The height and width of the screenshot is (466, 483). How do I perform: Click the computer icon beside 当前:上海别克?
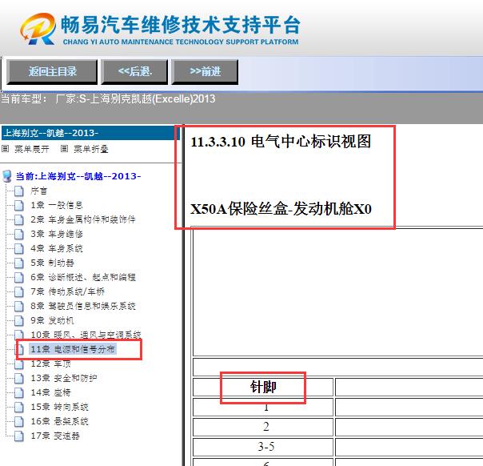point(6,176)
